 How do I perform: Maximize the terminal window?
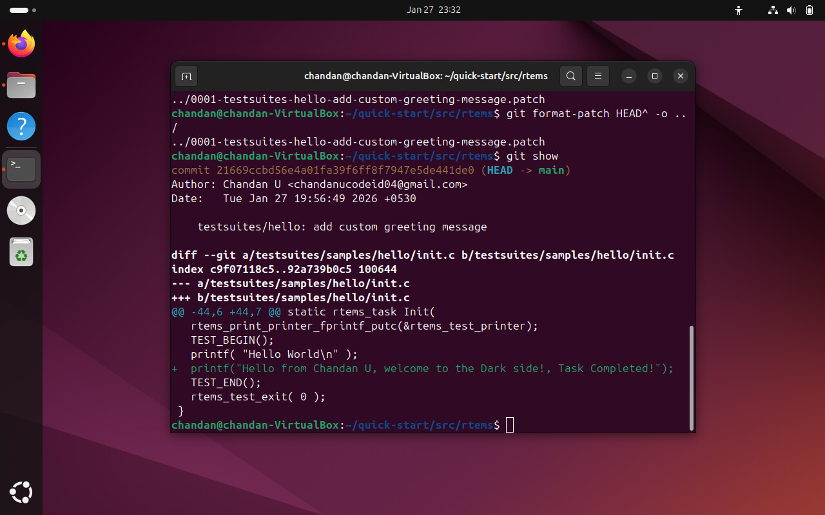[x=655, y=76]
